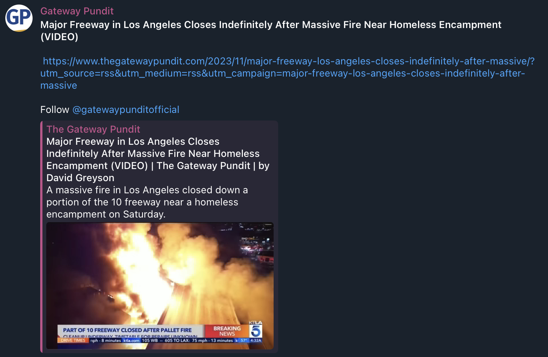Click the KTLA 5 logo in thumbnail
This screenshot has width=548, height=357.
coord(256,329)
